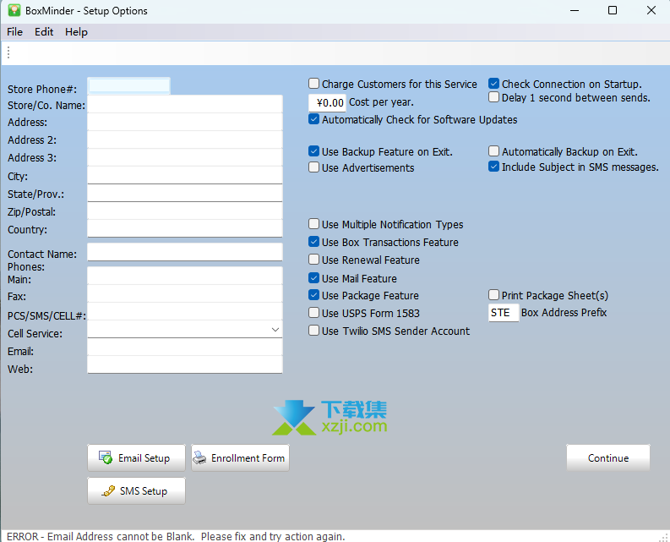
Task: Close the Setup Options window
Action: pyautogui.click(x=651, y=10)
